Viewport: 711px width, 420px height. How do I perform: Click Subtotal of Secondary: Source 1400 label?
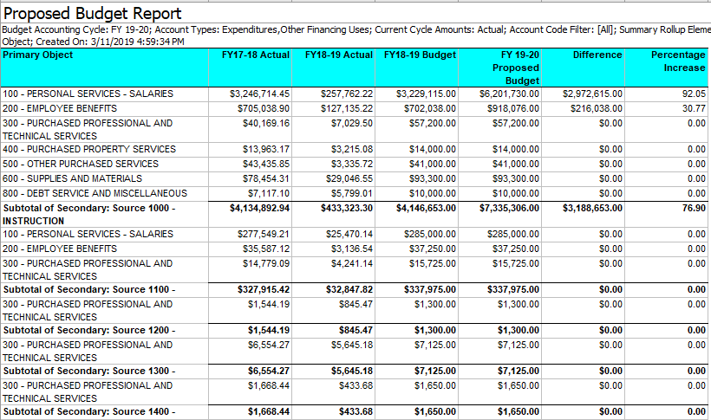click(x=89, y=412)
